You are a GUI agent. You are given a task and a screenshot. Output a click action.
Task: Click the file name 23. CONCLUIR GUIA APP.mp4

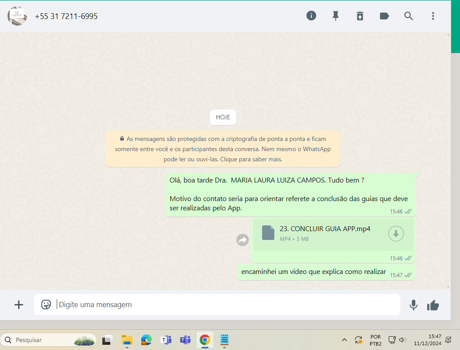[x=325, y=229]
